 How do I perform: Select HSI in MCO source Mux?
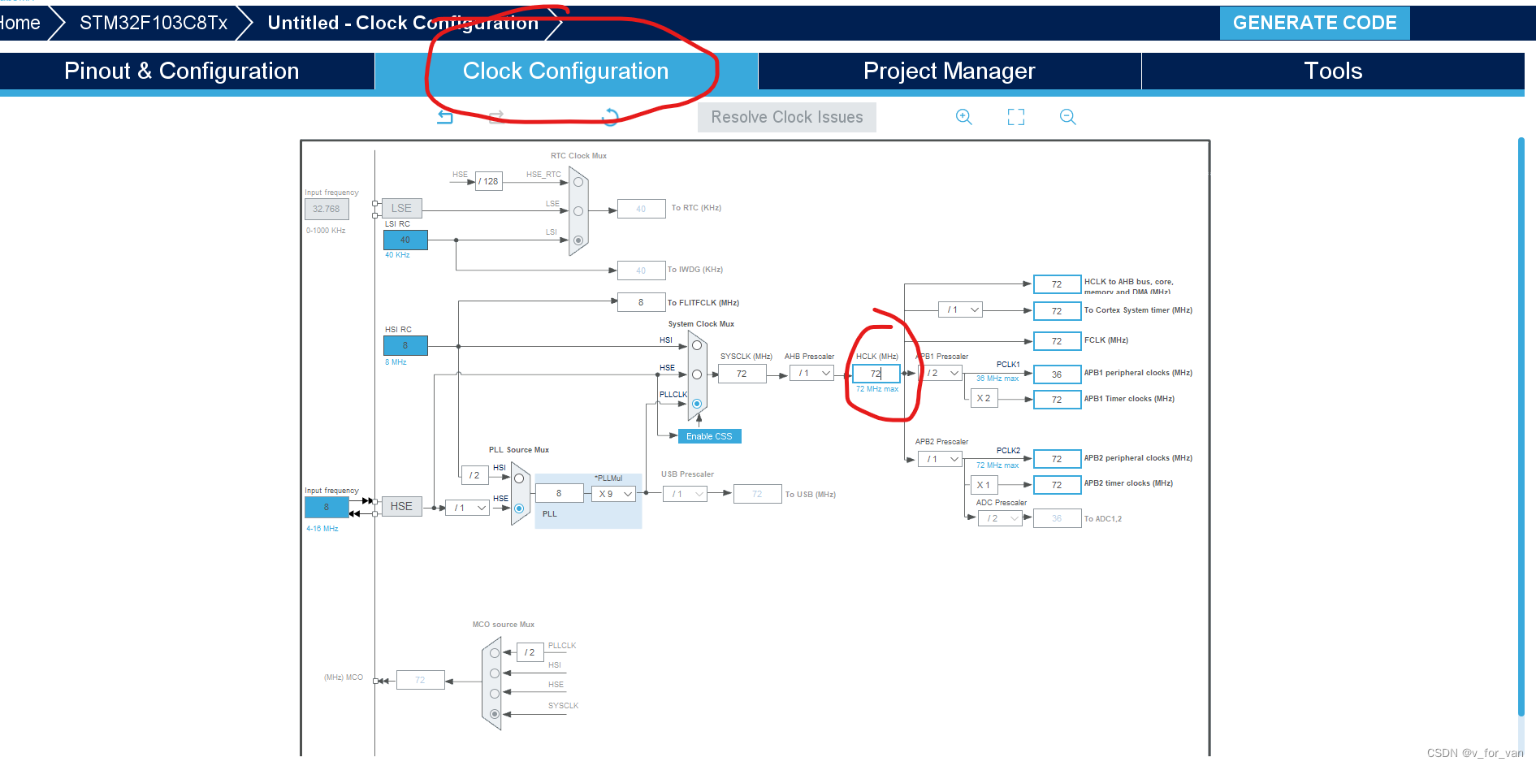(x=495, y=673)
